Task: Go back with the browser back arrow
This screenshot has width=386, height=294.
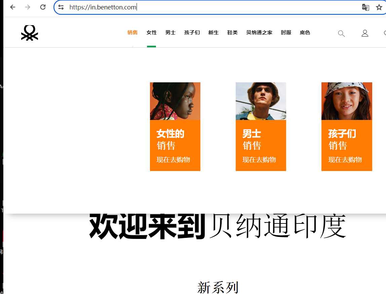Action: tap(12, 7)
